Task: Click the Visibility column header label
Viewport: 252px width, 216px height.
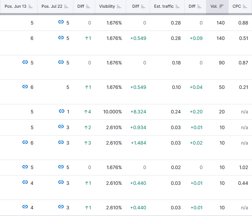Action: (x=107, y=6)
